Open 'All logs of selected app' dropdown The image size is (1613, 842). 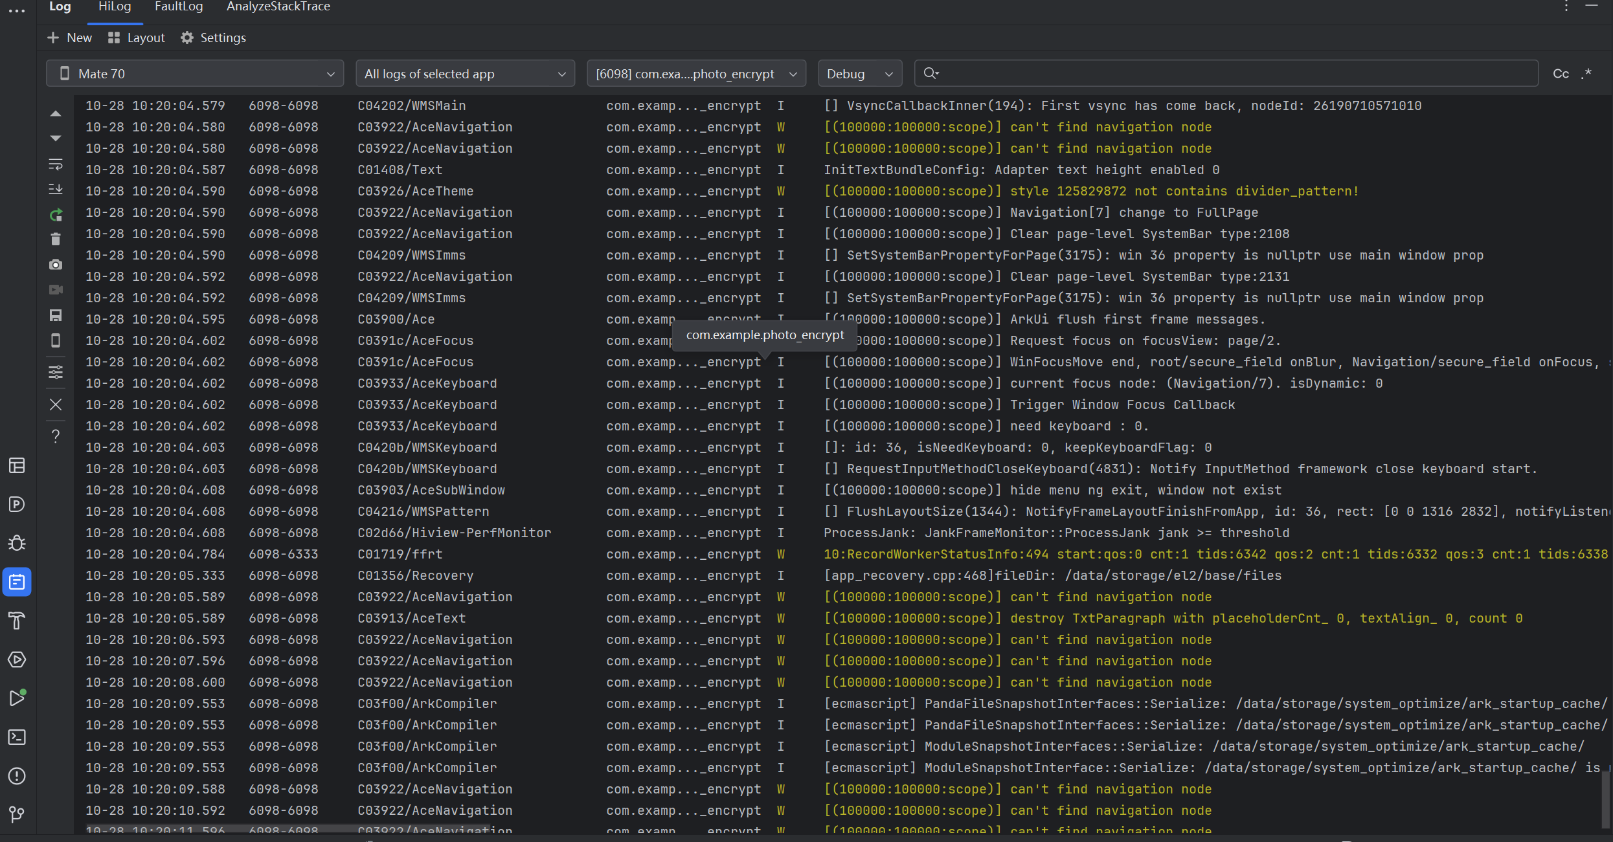pos(464,74)
